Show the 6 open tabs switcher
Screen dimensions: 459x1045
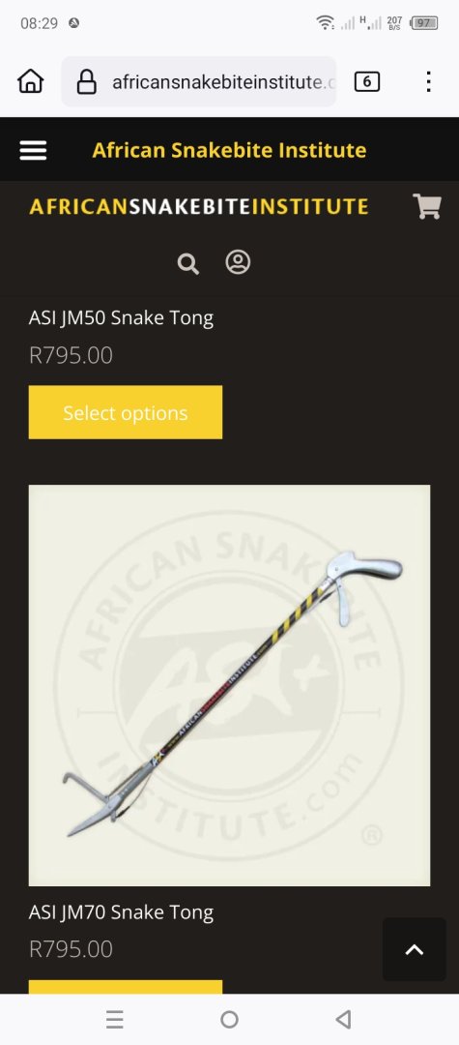pyautogui.click(x=367, y=82)
